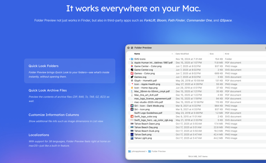This screenshot has width=266, height=163.
Task: Click the Tahoe Light.png file name
Action: pos(143,138)
